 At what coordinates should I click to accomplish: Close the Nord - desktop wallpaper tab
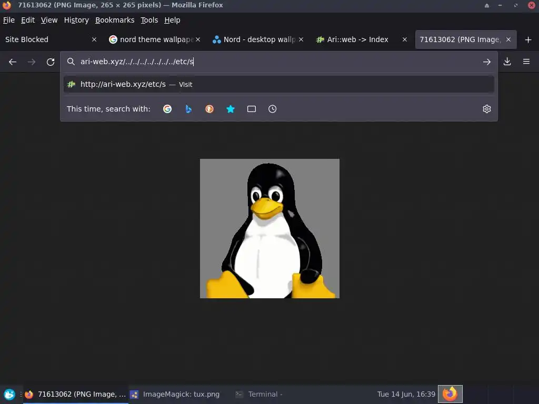(301, 39)
